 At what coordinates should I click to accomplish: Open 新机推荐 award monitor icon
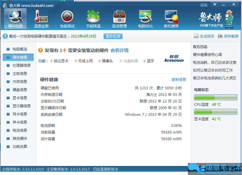[171, 19]
